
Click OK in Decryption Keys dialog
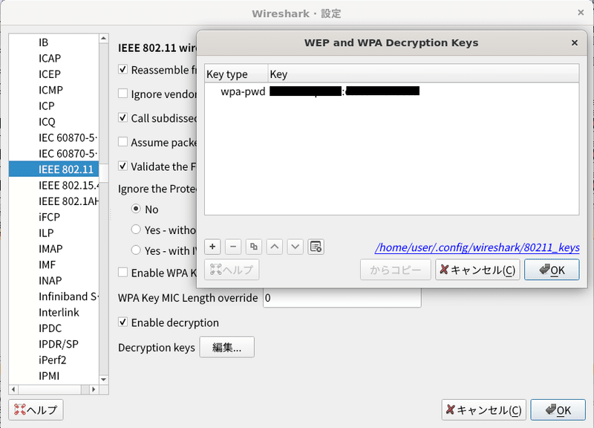click(x=552, y=270)
